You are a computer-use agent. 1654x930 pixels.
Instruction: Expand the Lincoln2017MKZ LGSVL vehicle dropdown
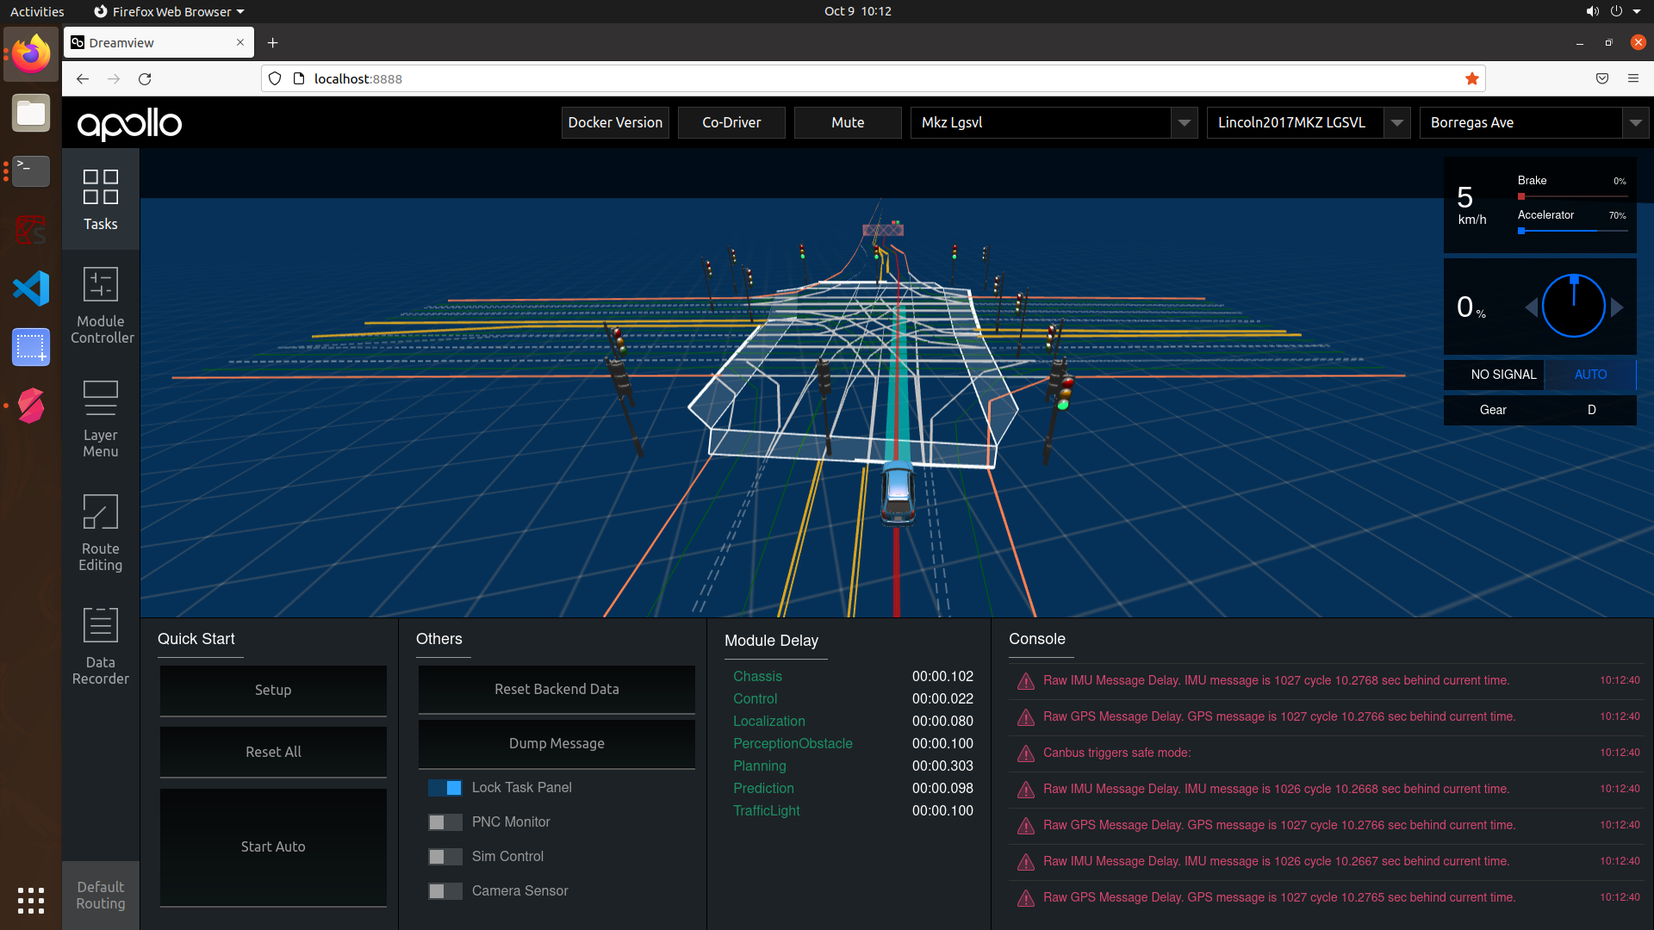(x=1397, y=123)
